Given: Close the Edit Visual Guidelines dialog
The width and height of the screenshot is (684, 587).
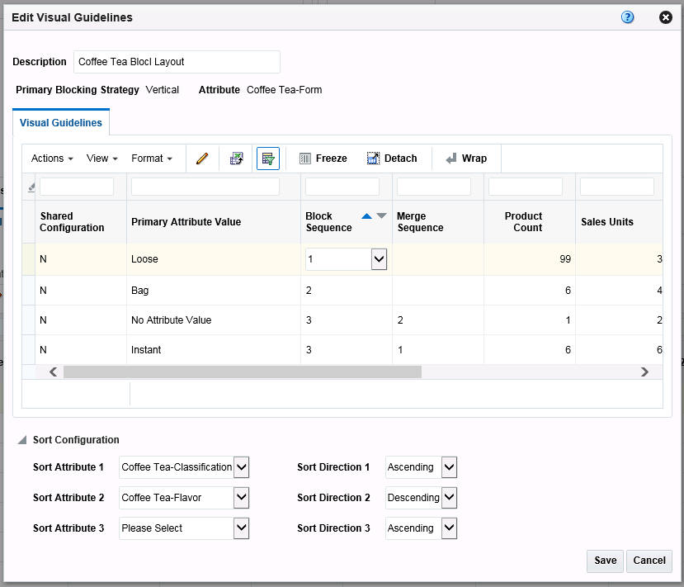Looking at the screenshot, I should 665,17.
